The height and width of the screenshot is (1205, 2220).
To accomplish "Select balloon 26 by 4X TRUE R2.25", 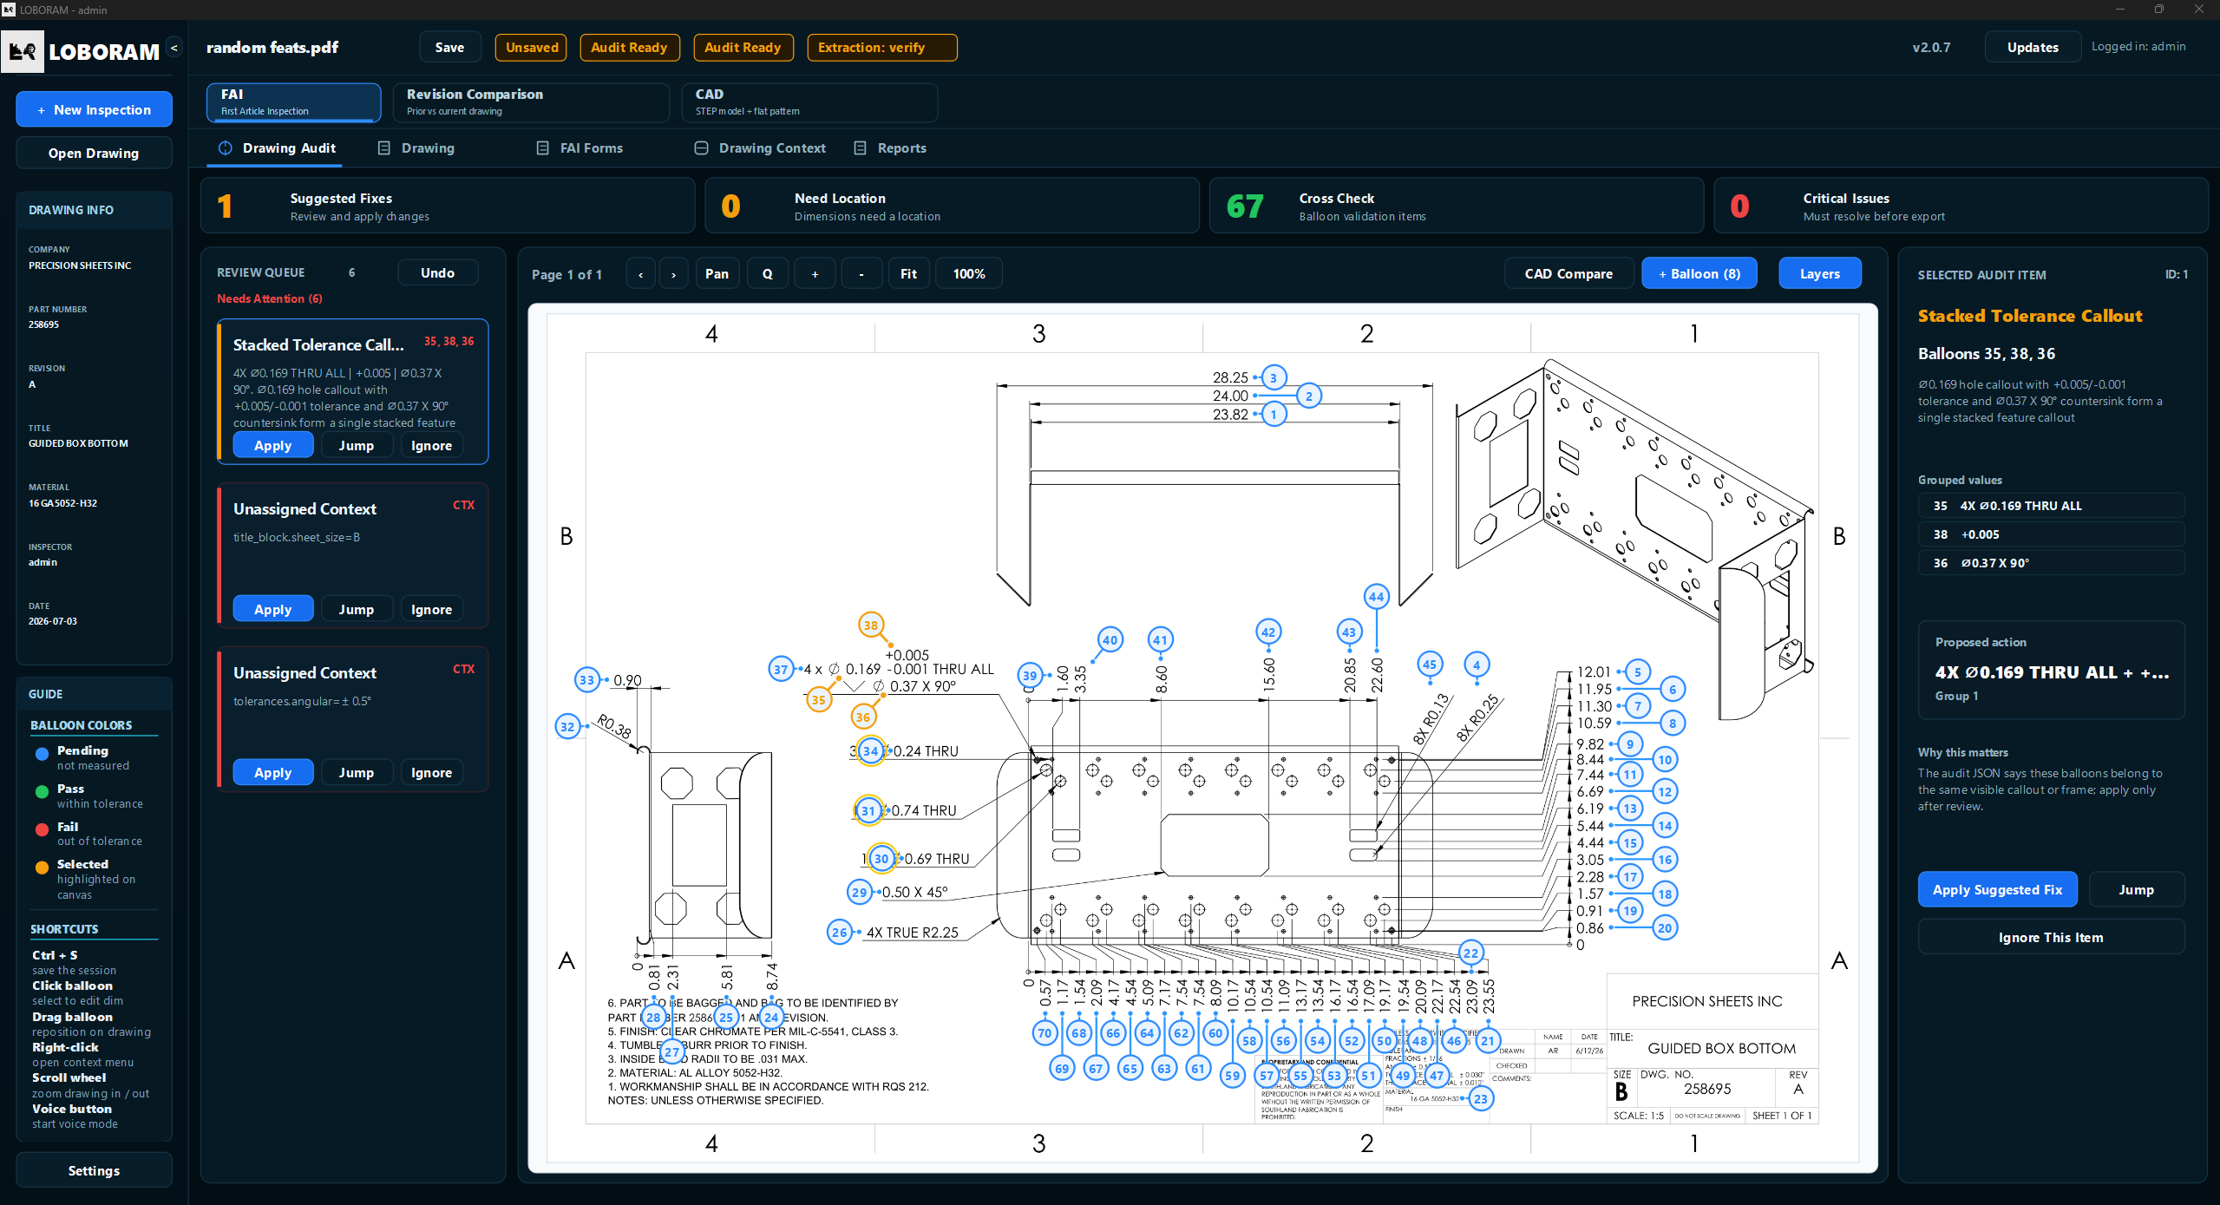I will [839, 933].
